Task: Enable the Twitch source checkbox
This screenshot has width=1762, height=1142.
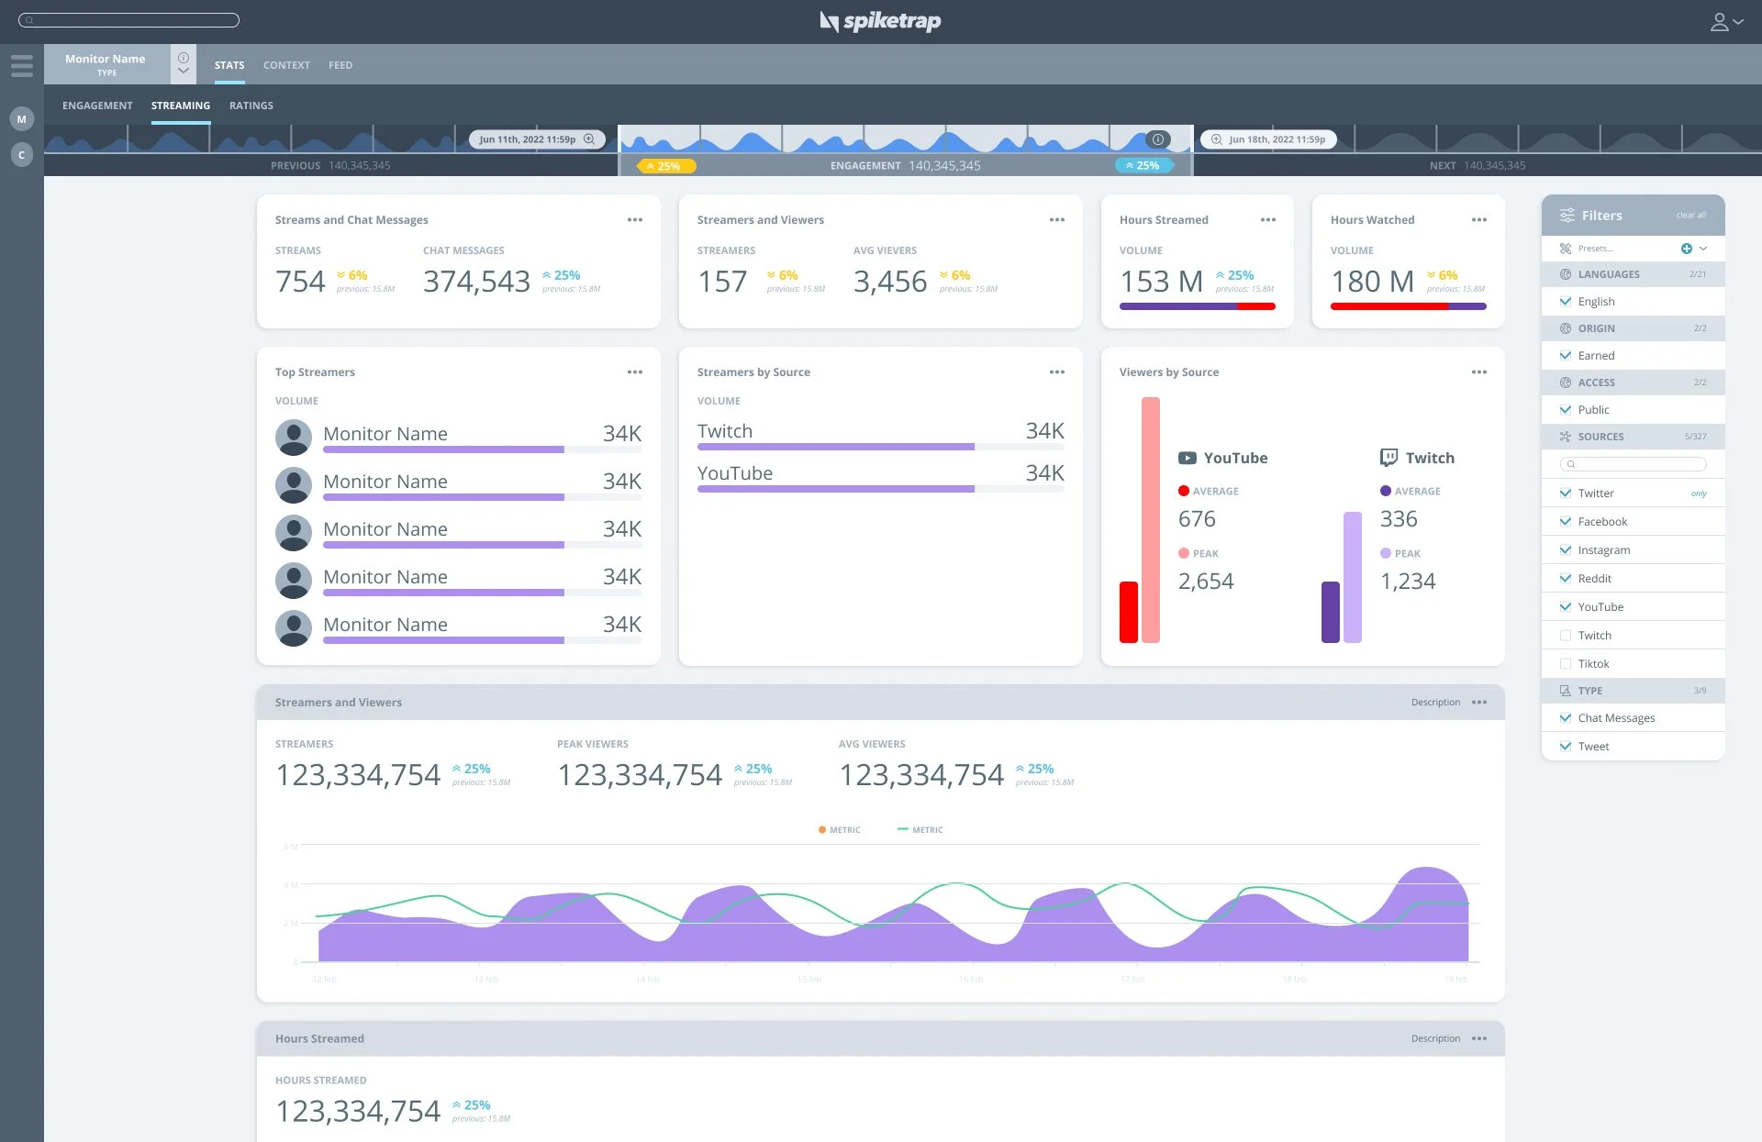Action: (1566, 636)
